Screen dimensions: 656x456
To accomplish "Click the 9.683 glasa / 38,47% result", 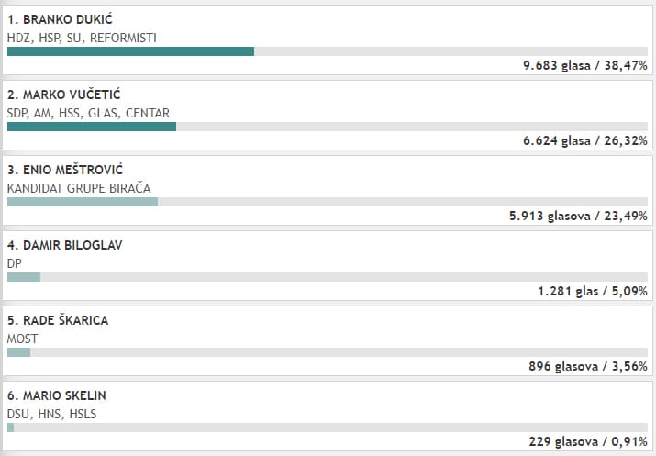I will coord(584,66).
